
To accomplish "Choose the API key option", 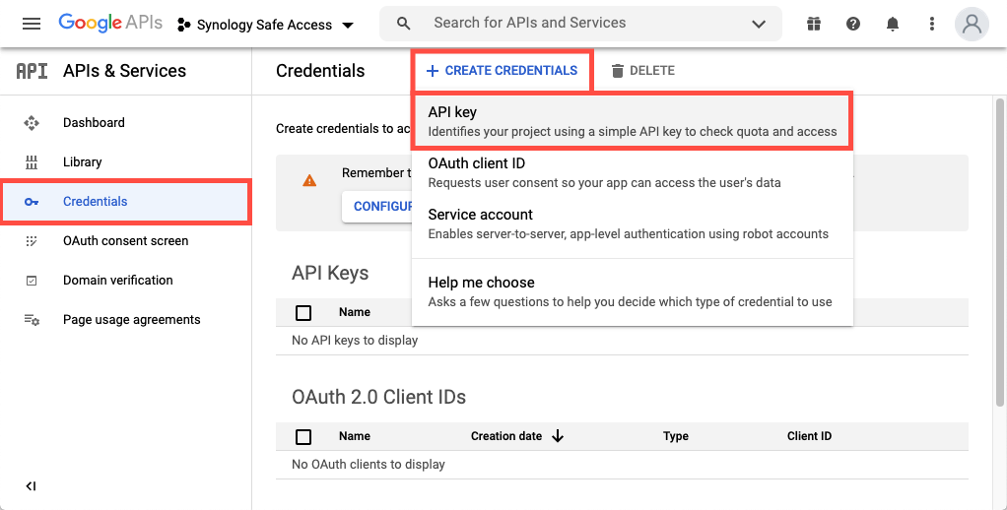I will pyautogui.click(x=633, y=121).
